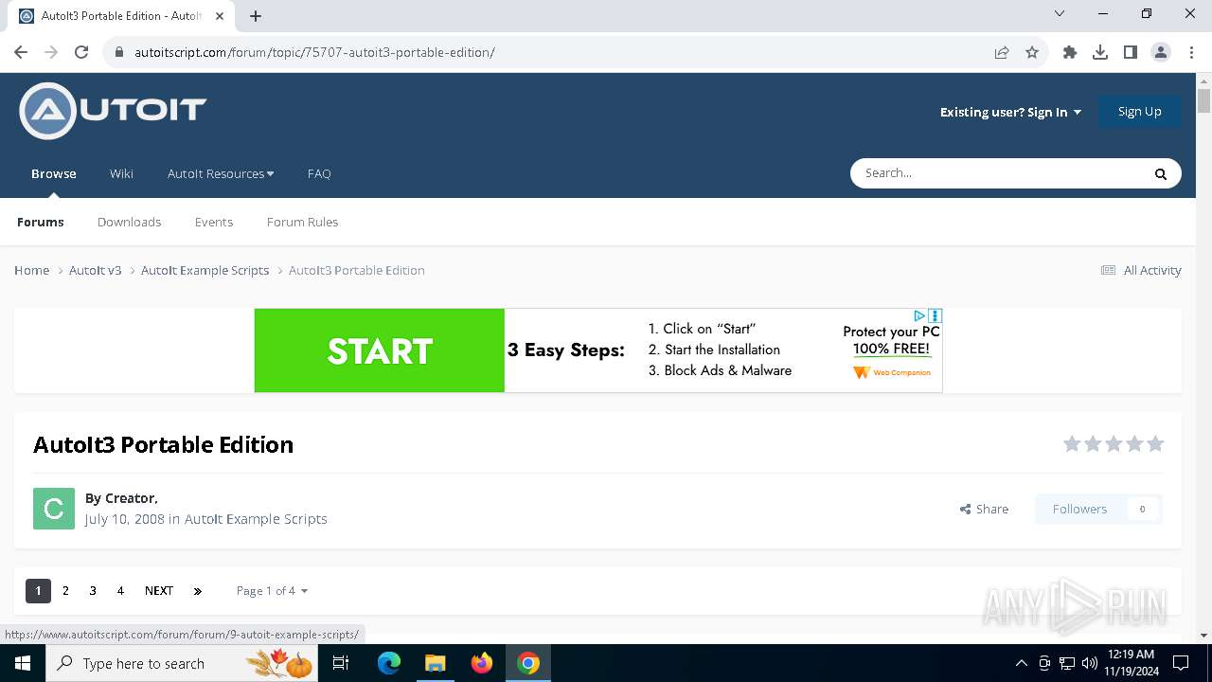The image size is (1212, 682).
Task: Open the Forum Rules tab
Action: pyautogui.click(x=302, y=222)
